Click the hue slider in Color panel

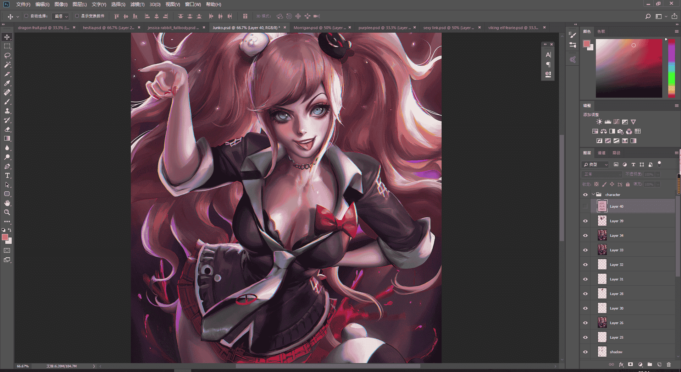point(671,68)
